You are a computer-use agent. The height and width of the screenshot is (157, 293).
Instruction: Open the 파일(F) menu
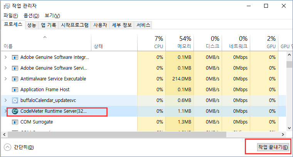click(11, 16)
